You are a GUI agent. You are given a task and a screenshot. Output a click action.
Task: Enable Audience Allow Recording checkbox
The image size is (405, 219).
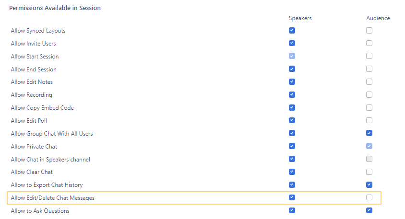[x=369, y=94]
